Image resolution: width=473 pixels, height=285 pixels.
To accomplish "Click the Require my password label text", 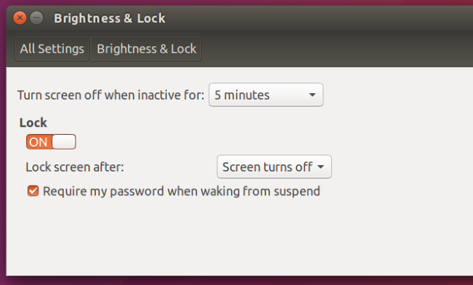I will point(181,190).
